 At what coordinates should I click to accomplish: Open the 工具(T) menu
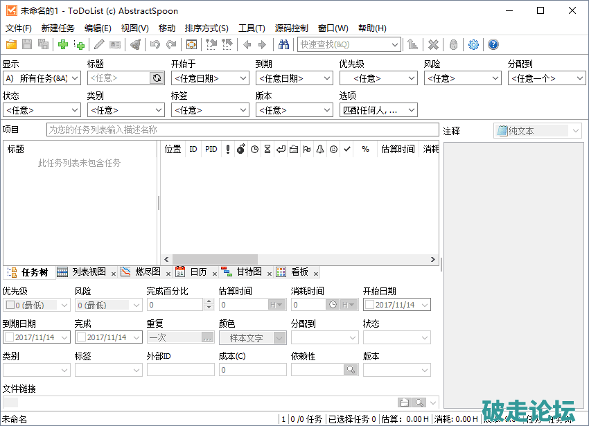(x=252, y=28)
